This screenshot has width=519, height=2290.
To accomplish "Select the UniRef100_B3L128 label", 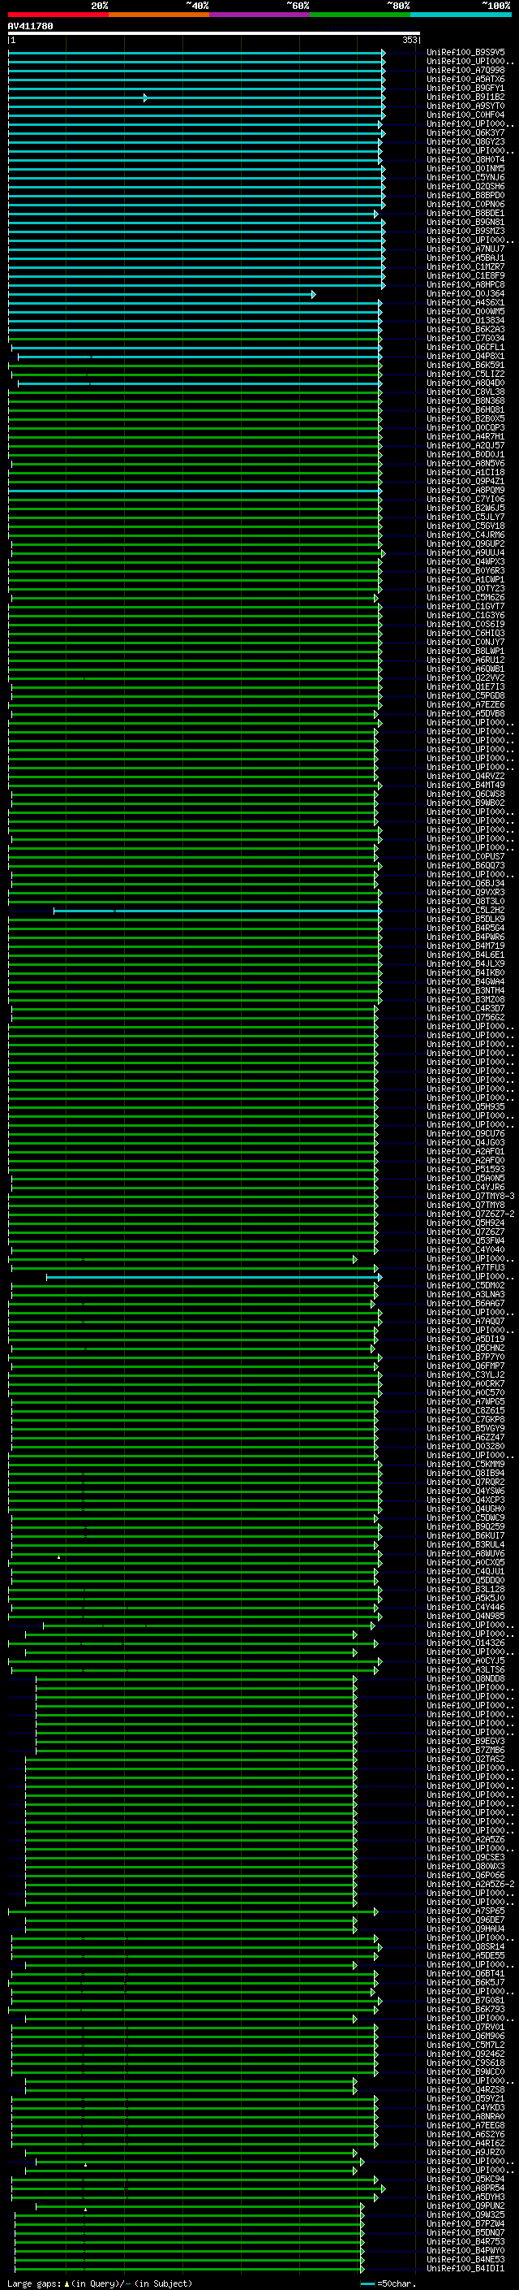I will click(465, 1589).
